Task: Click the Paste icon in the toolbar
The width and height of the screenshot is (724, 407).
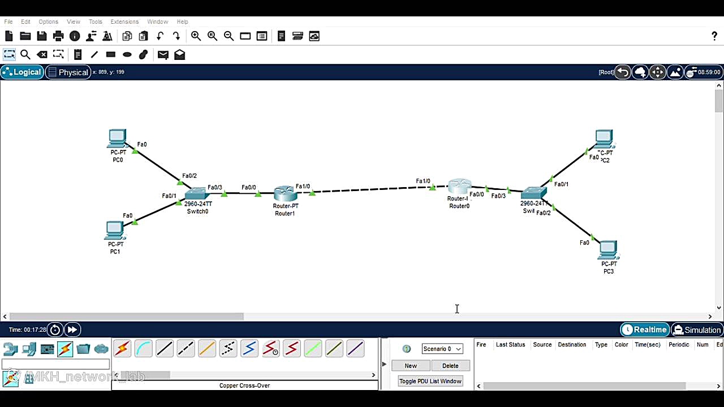Action: [x=144, y=36]
